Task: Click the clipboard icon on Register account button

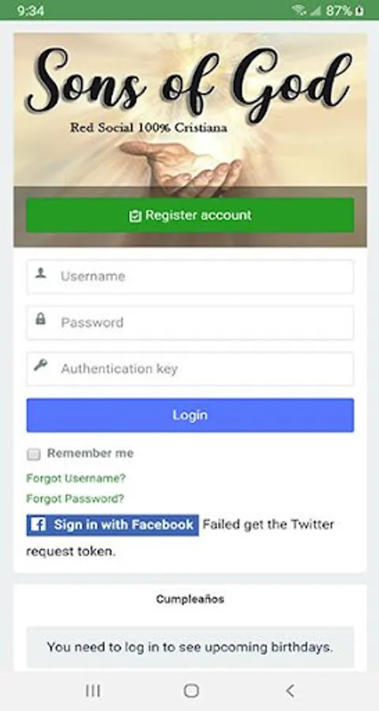Action: (135, 216)
